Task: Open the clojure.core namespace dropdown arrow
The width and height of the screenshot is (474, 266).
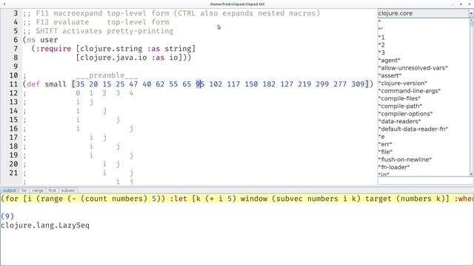Action: pyautogui.click(x=471, y=13)
